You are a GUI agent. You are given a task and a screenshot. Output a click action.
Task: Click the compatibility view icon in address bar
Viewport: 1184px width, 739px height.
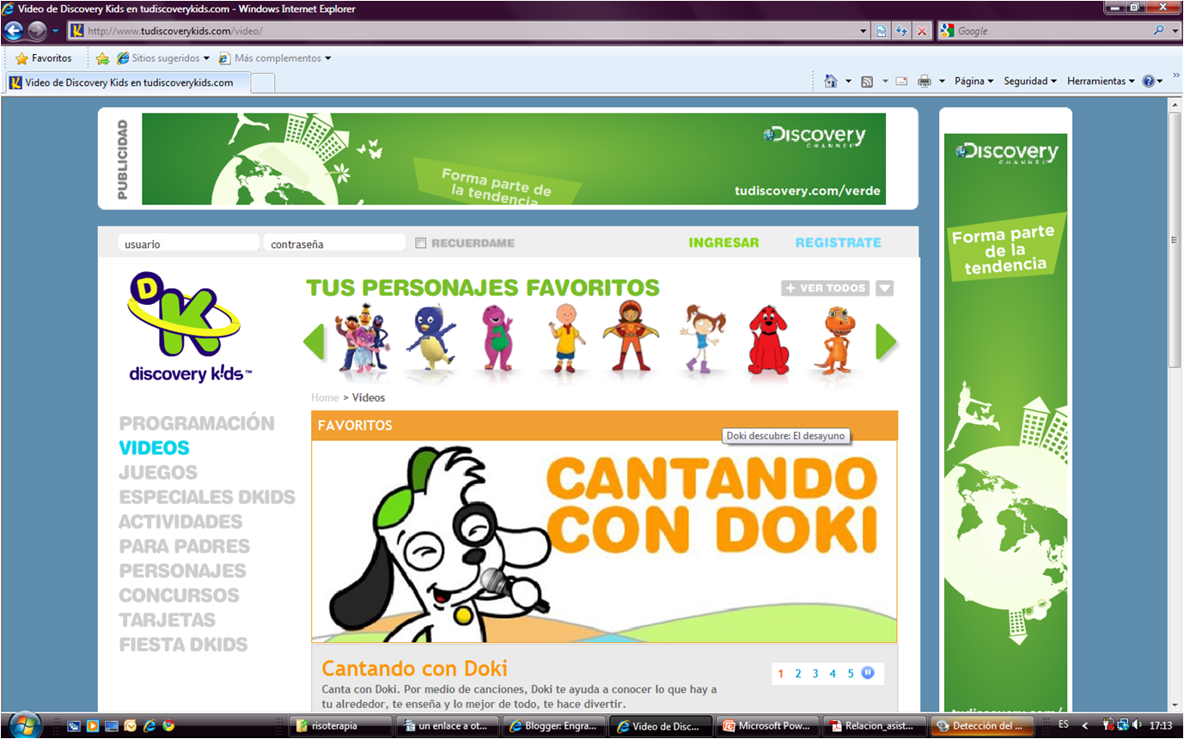(x=882, y=31)
